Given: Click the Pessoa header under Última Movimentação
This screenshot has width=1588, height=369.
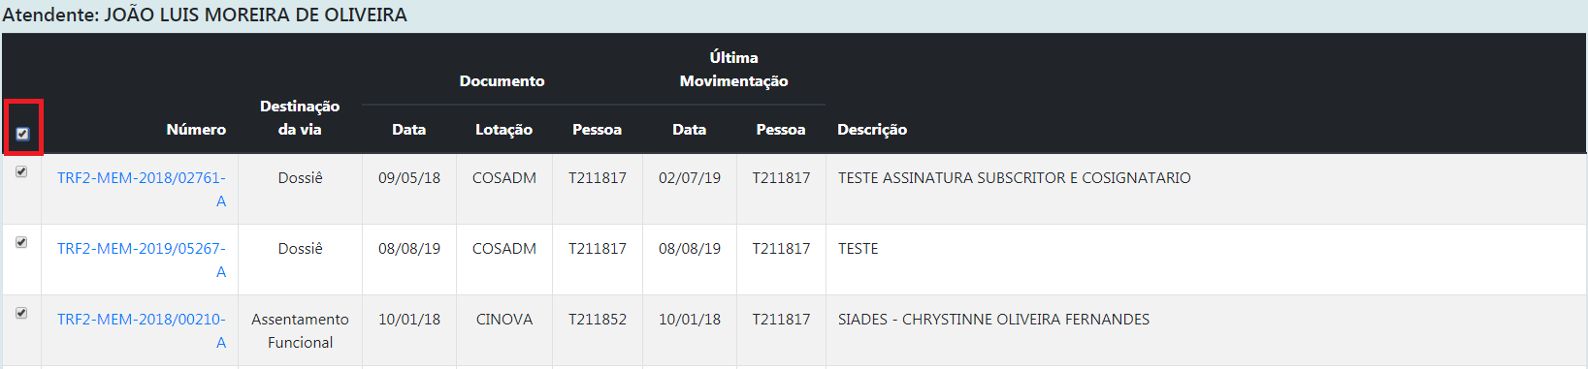Looking at the screenshot, I should pos(781,129).
